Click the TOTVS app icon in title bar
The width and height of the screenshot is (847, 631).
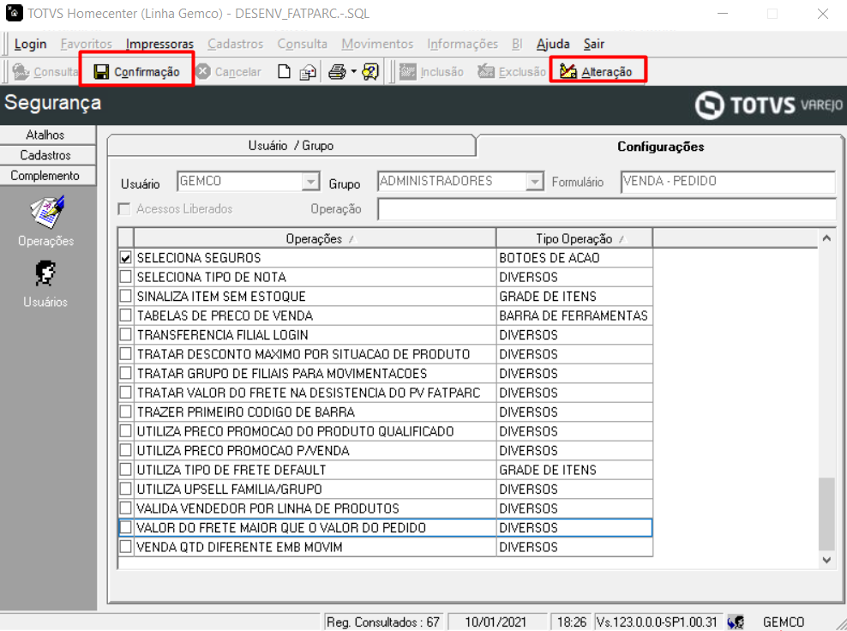(x=14, y=13)
